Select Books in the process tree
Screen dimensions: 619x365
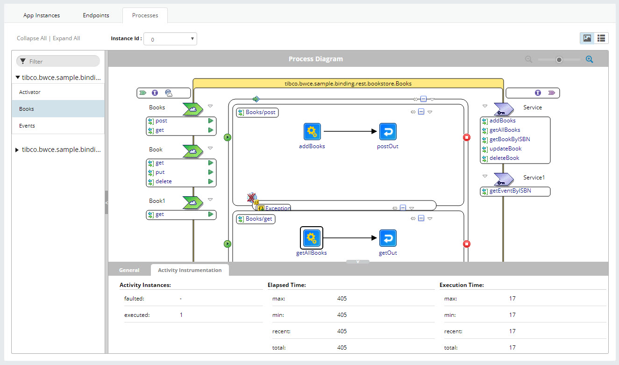tap(58, 109)
